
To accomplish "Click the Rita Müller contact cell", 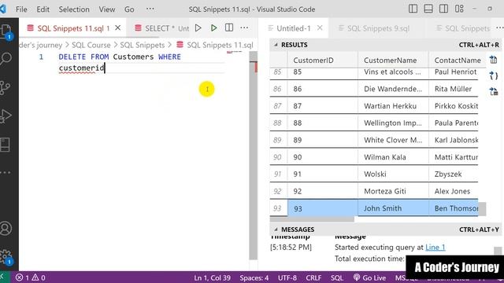I will coord(454,89).
